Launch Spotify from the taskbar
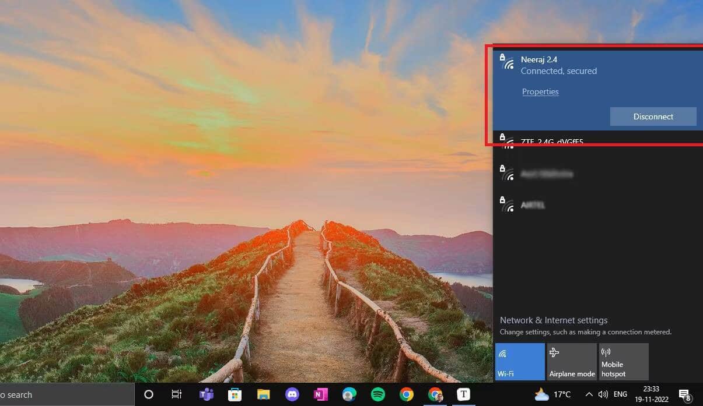The image size is (703, 406). 377,394
